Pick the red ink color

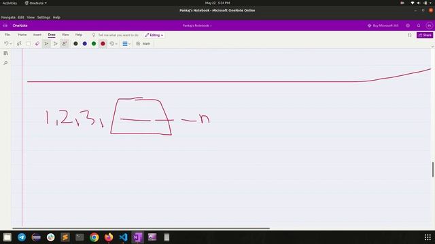pyautogui.click(x=103, y=43)
